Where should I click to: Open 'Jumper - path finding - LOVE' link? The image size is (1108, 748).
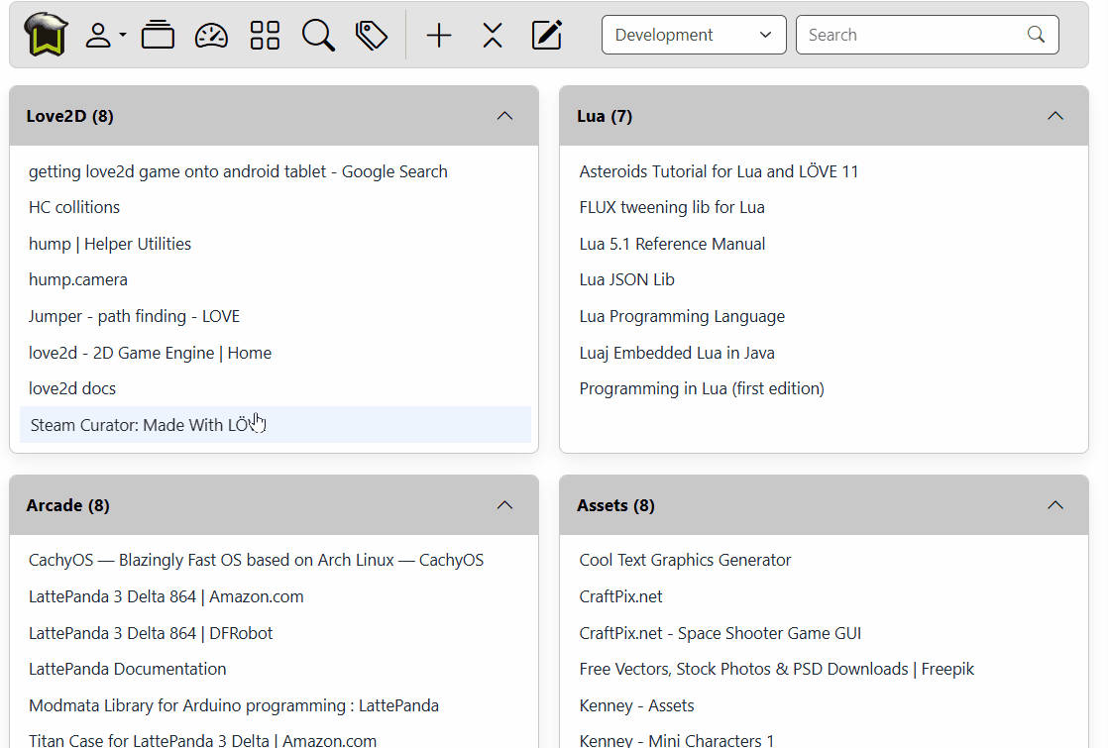[134, 316]
